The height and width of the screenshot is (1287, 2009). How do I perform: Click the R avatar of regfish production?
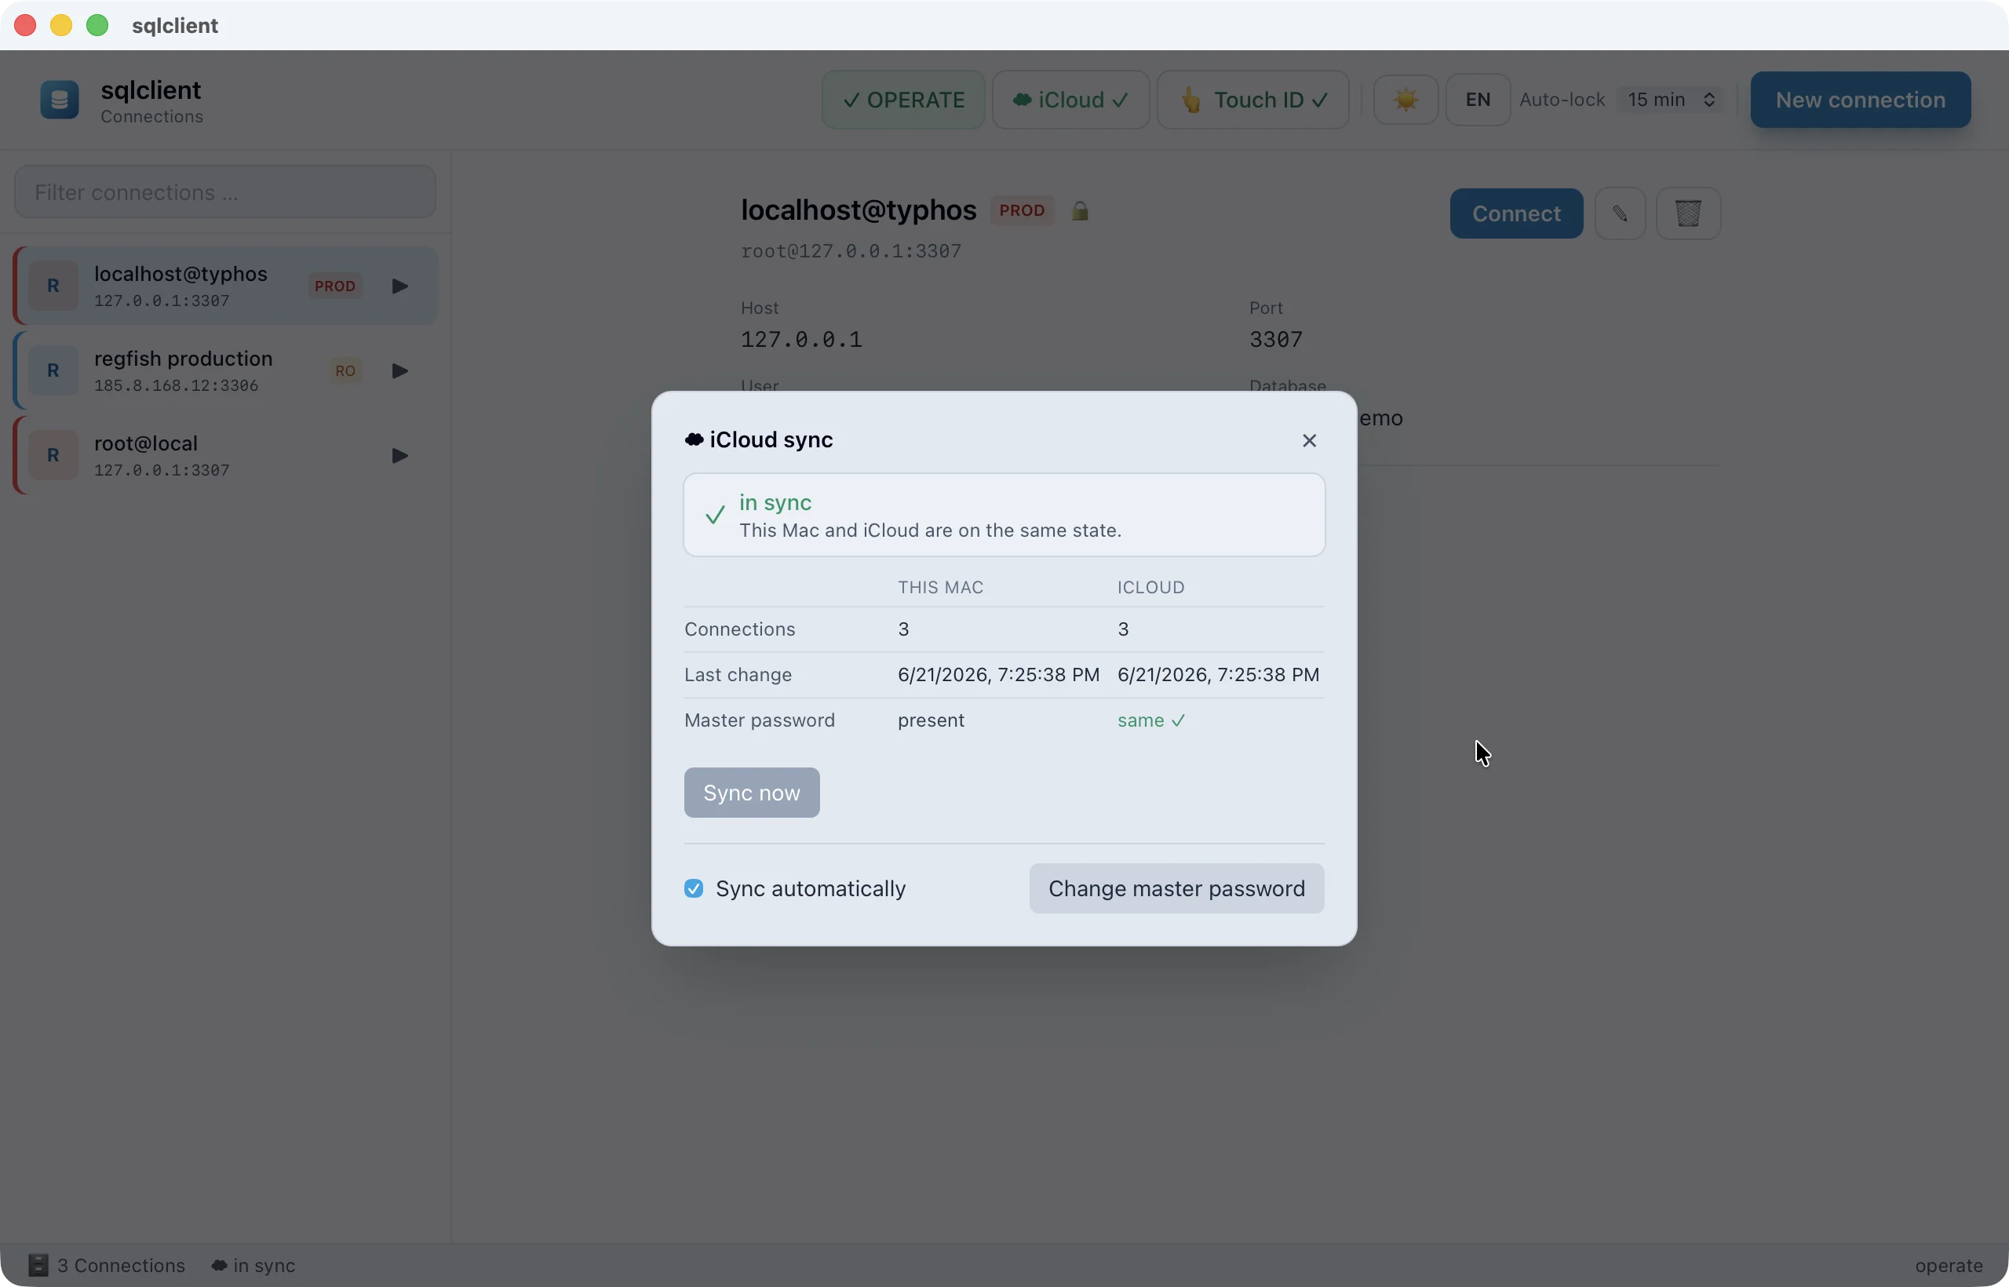(x=53, y=370)
